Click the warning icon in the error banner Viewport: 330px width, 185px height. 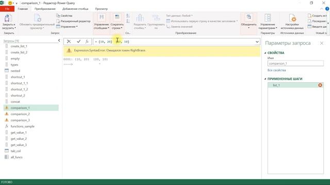pos(69,50)
